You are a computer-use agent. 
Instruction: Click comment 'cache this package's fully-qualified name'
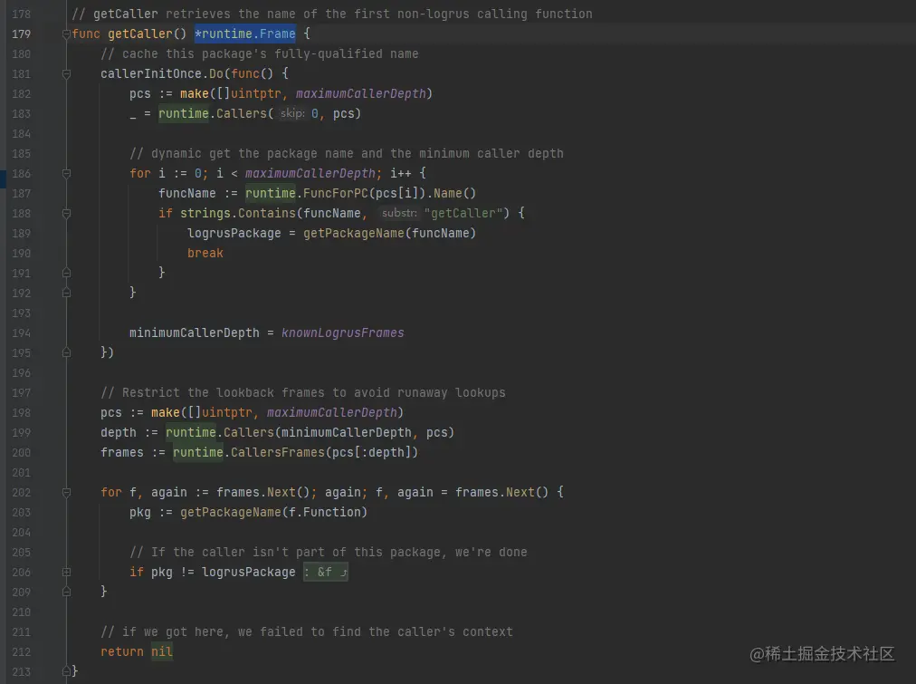260,53
